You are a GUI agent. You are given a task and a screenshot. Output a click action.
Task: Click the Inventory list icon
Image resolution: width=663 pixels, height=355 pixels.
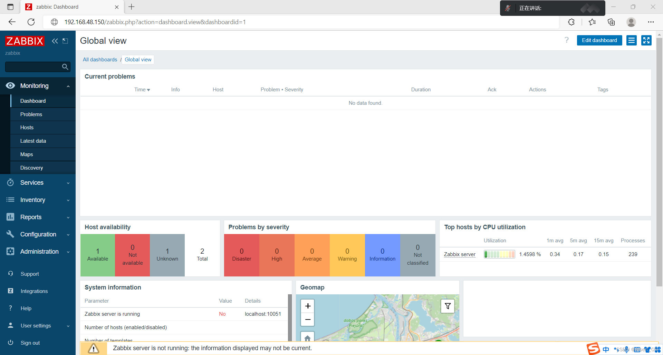coord(10,200)
